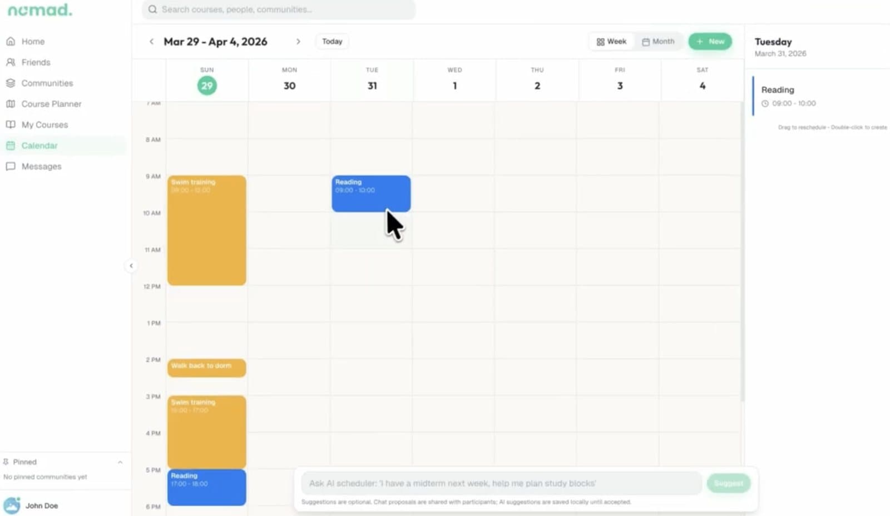Select Monday 30 date header
890x516 pixels.
[x=289, y=81]
